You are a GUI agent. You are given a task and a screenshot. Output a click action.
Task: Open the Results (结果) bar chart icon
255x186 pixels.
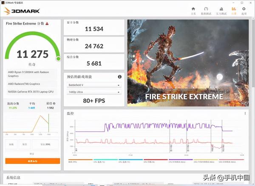[233, 10]
